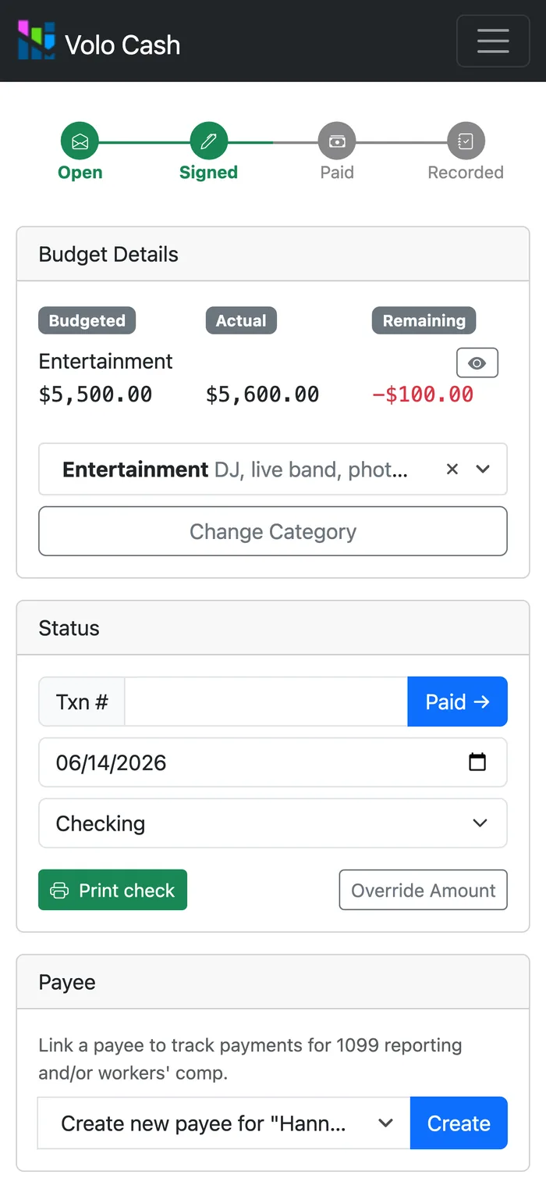The image size is (546, 1189).
Task: Click the Override Amount button
Action: click(424, 890)
